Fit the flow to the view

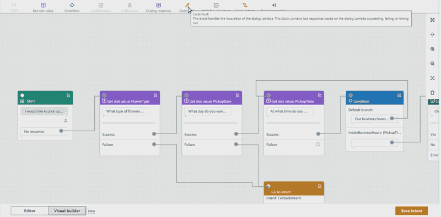[x=433, y=78]
